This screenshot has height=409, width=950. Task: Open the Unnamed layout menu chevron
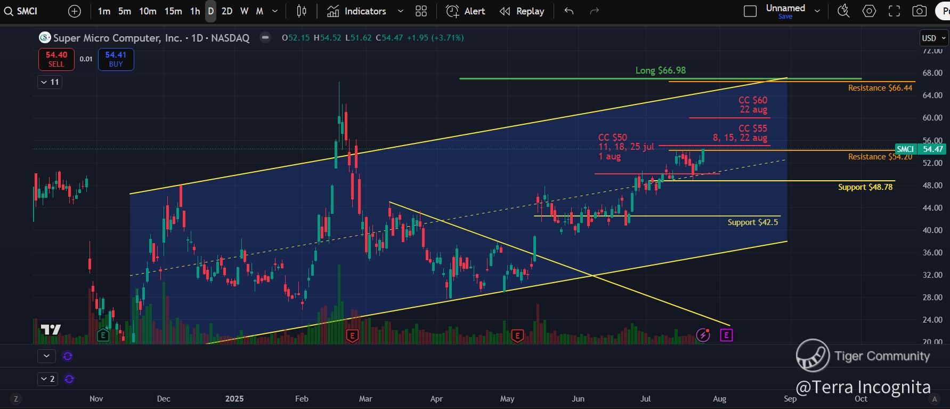tap(817, 11)
